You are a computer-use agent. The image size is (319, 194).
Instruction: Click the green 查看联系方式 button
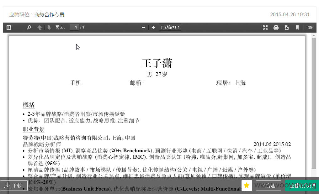click(x=302, y=186)
